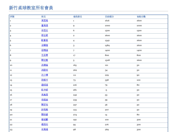
Task: Select the current score value 229
Action: tap(107, 75)
